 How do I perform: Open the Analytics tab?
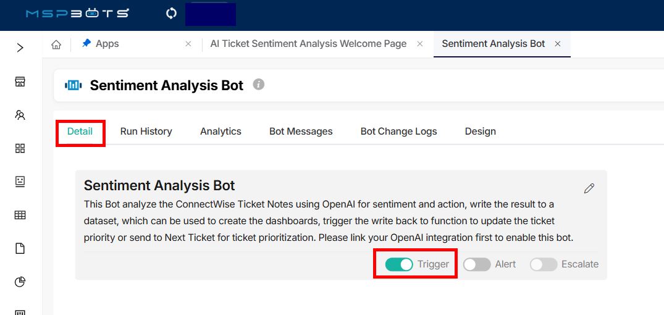tap(221, 132)
